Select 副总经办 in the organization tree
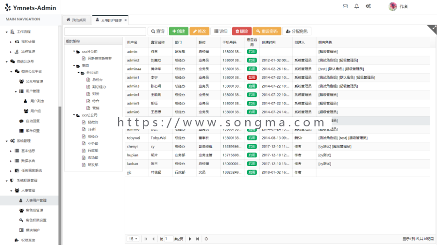 tap(99, 87)
